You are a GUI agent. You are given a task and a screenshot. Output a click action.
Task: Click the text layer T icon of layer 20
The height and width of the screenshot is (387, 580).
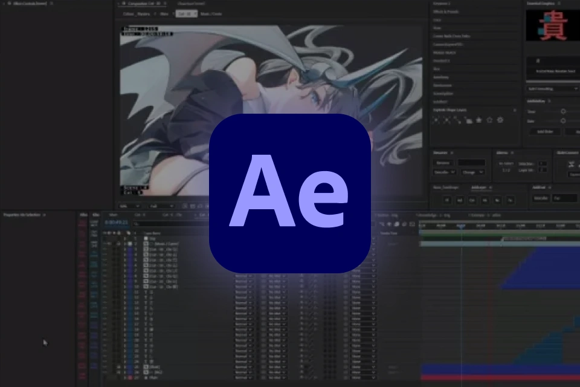(146, 340)
